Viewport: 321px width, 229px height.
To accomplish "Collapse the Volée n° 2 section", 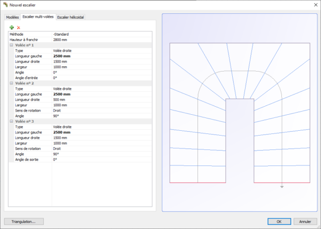I will point(11,83).
